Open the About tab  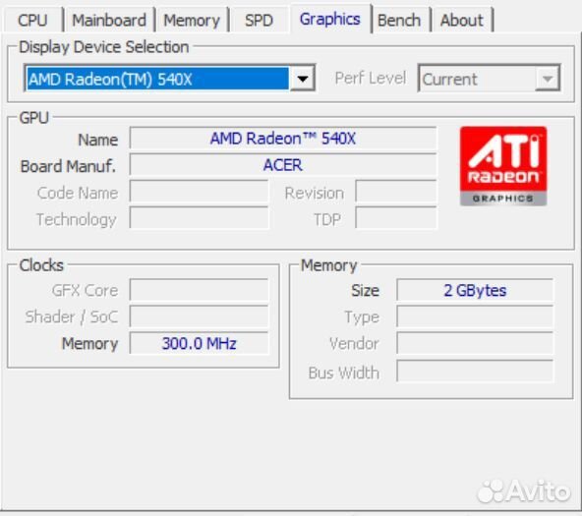point(462,20)
